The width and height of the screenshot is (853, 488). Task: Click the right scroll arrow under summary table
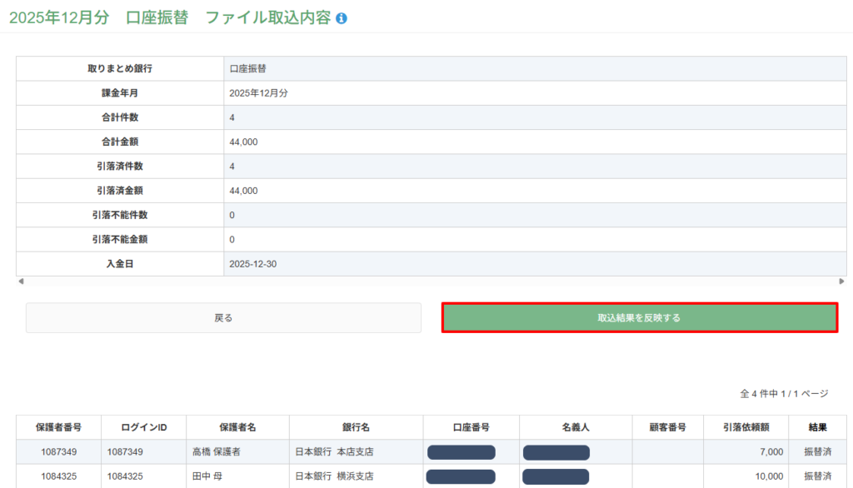tap(841, 281)
